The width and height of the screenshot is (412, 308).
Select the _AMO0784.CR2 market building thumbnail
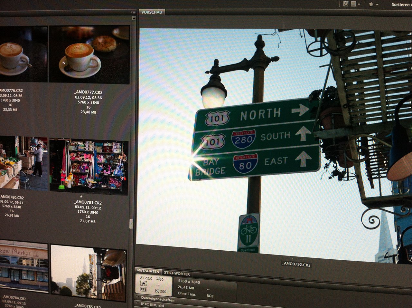click(24, 267)
